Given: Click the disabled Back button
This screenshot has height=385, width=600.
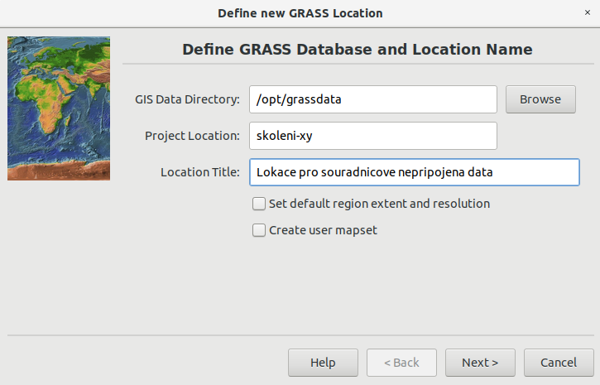Looking at the screenshot, I should point(401,363).
